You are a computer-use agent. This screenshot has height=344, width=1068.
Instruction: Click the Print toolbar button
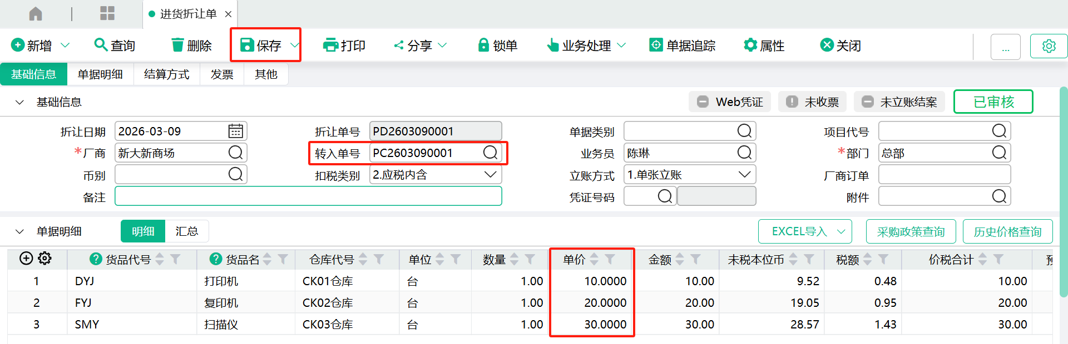(x=344, y=45)
